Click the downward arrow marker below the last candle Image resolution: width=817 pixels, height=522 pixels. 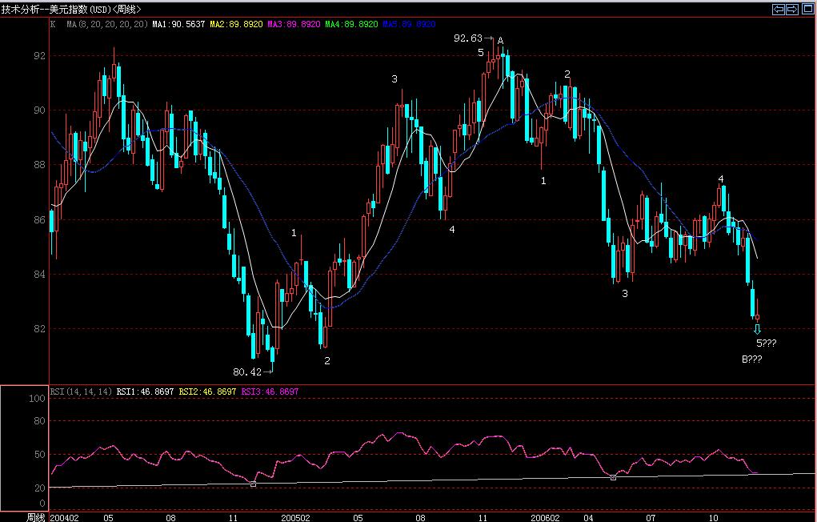tap(756, 329)
